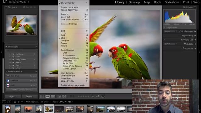Collapse the Collections panel
Image resolution: width=201 pixels, height=113 pixels.
(x=6, y=47)
